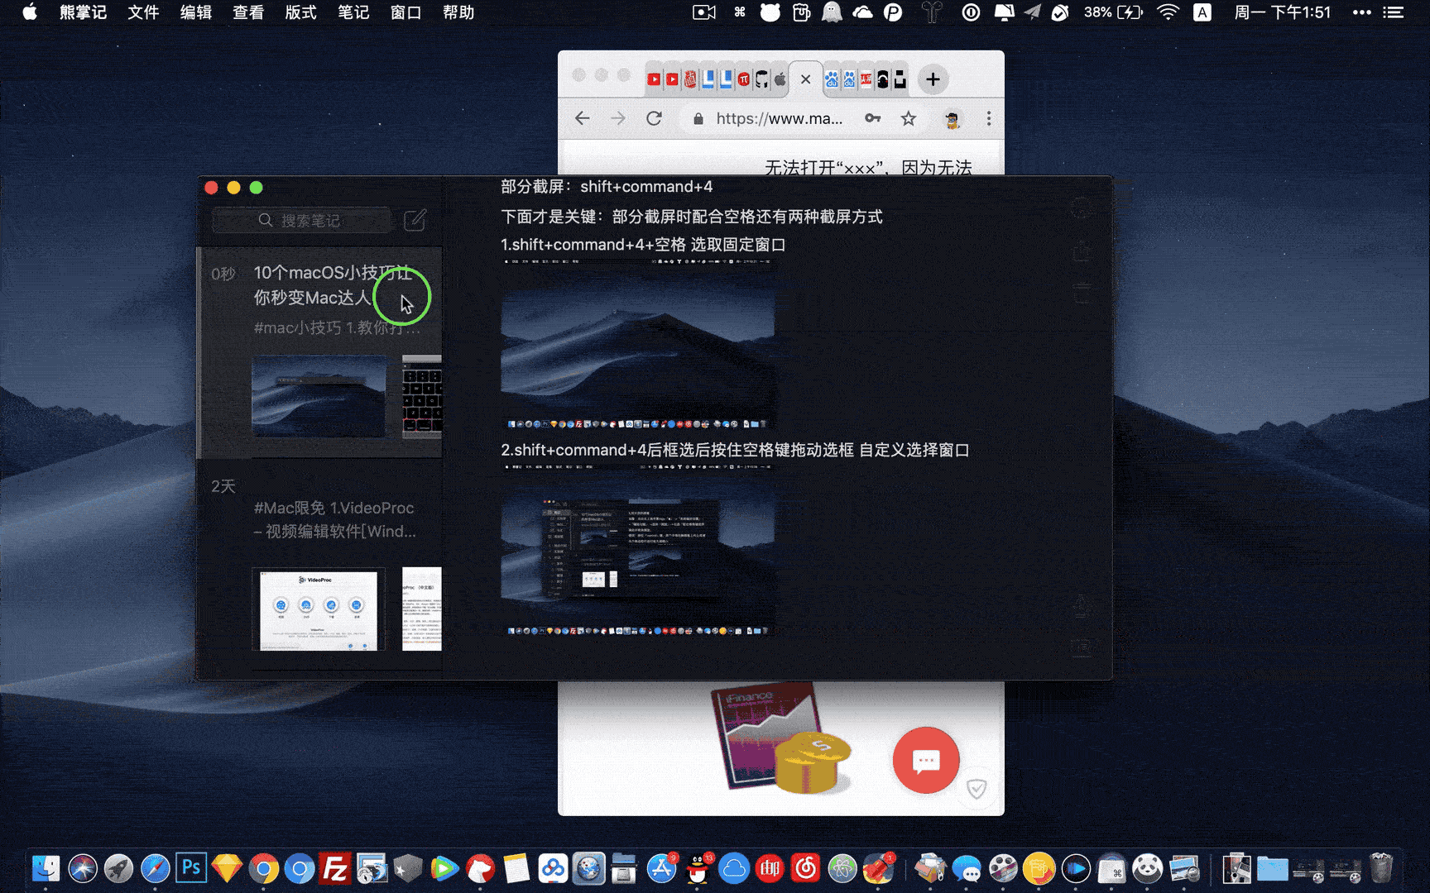The width and height of the screenshot is (1430, 893).
Task: Open Notification Center list icon
Action: pos(1394,12)
